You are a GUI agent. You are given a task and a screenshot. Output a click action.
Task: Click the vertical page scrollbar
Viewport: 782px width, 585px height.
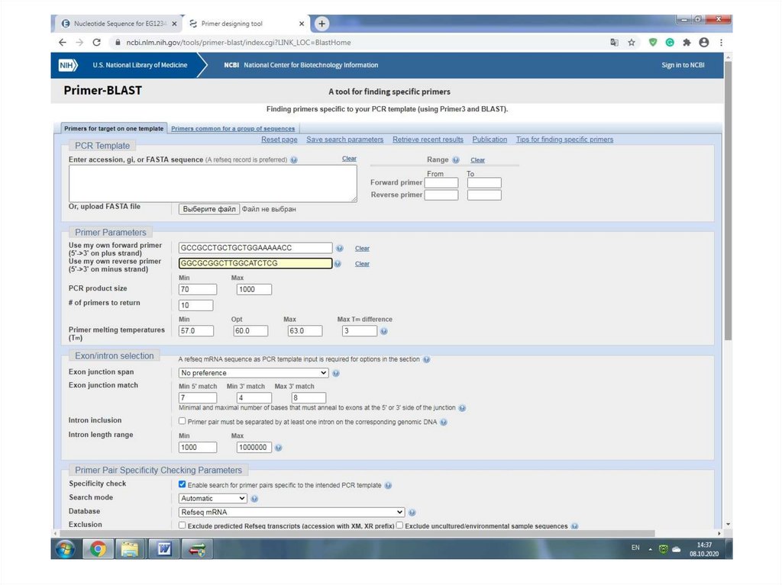pos(728,201)
